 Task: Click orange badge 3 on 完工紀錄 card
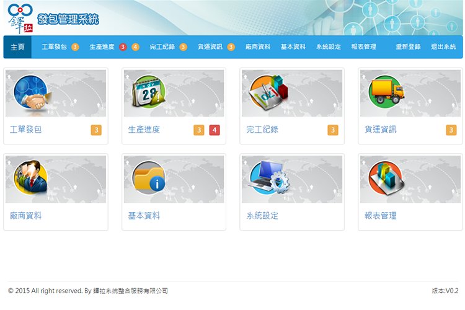pos(333,130)
